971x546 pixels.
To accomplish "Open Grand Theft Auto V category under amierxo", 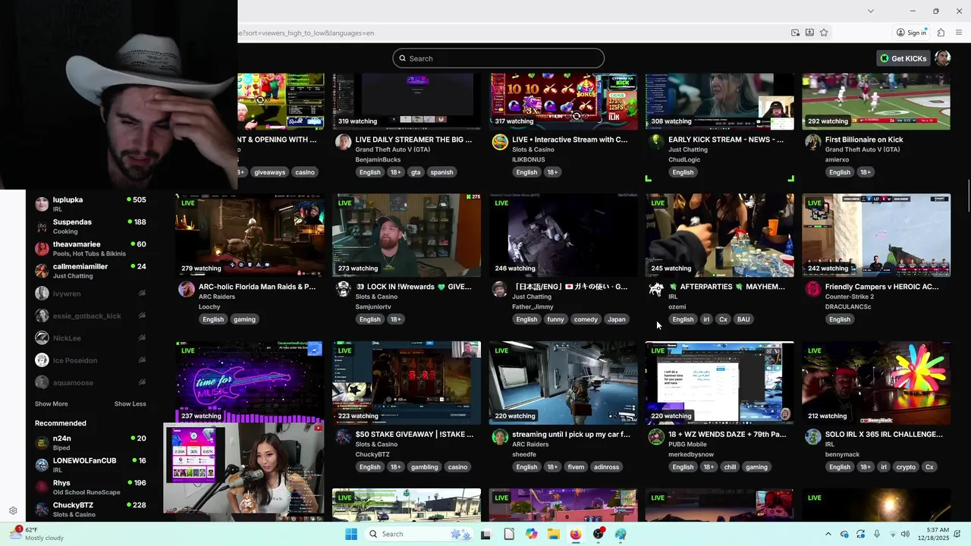I will click(x=863, y=149).
